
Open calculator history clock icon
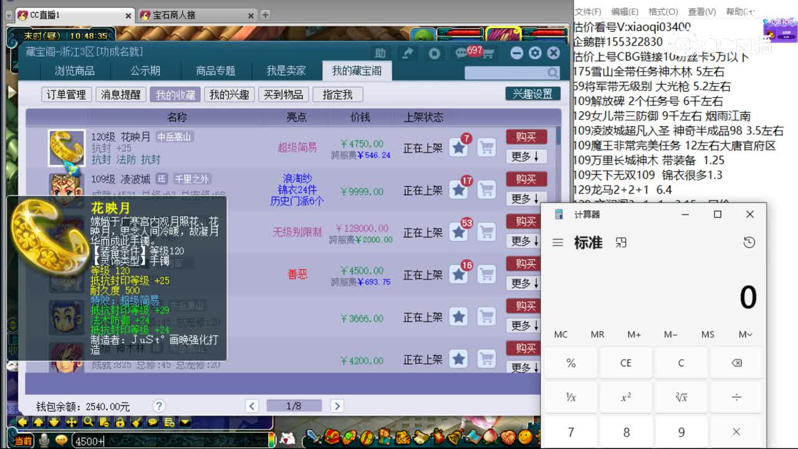749,242
